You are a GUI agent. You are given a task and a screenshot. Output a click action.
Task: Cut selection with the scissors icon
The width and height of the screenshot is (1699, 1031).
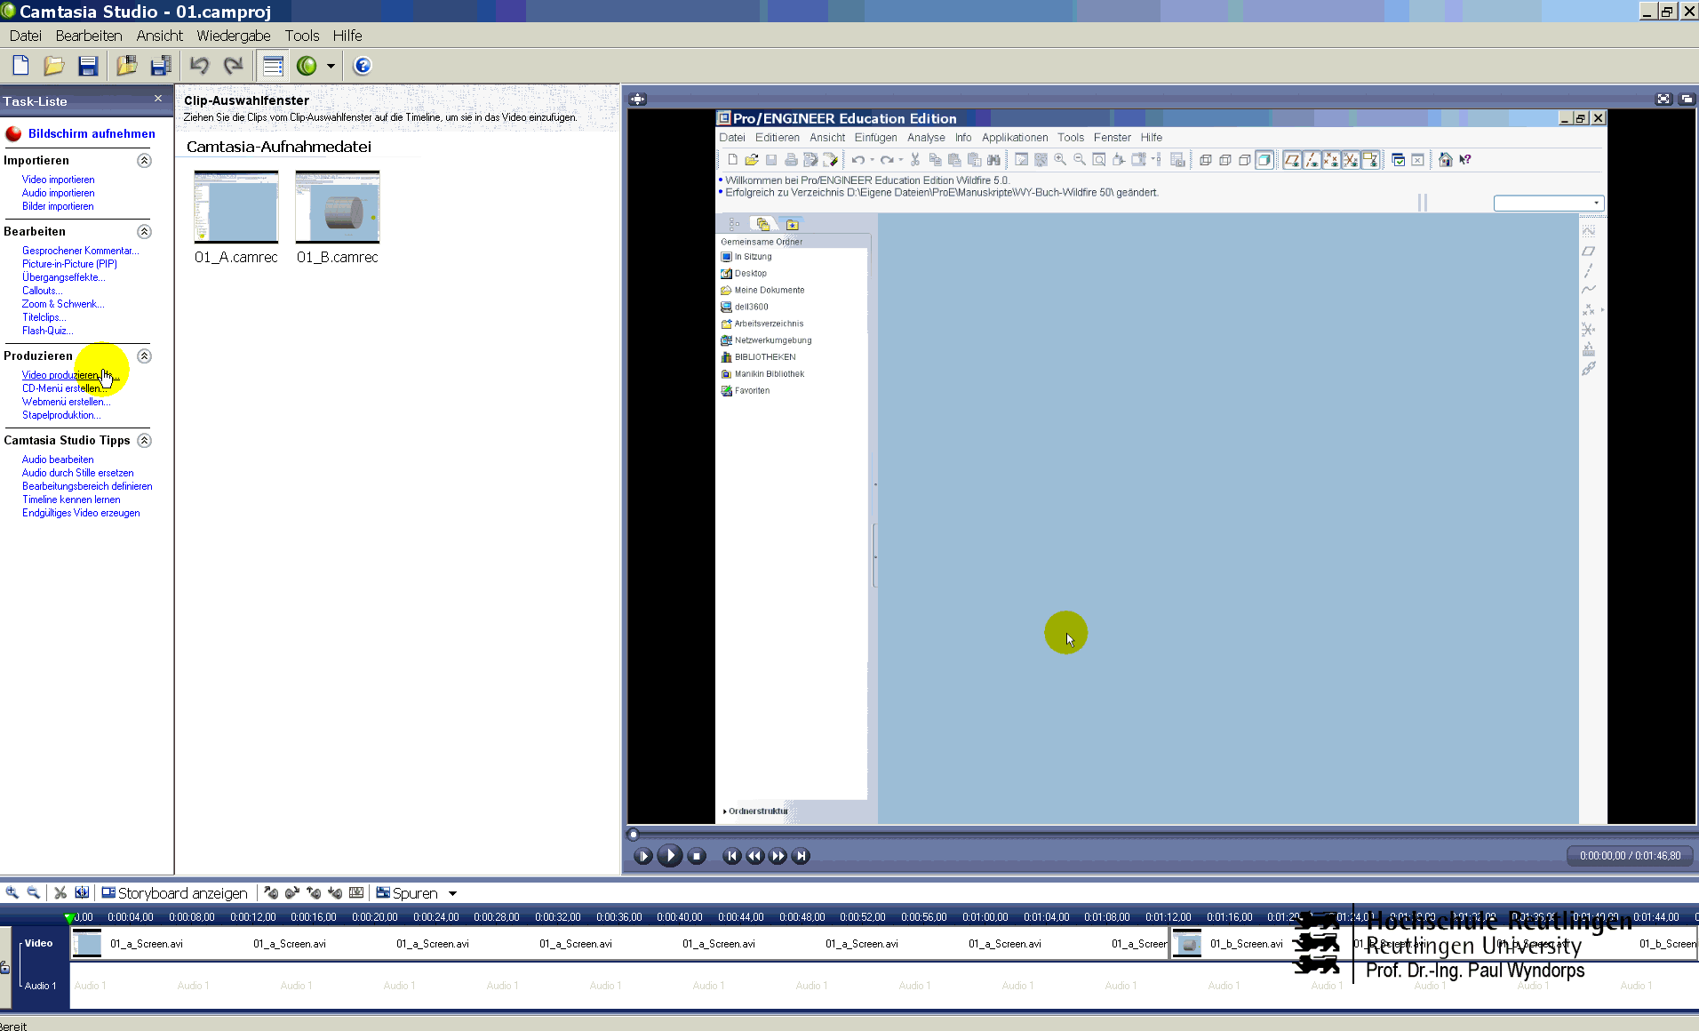coord(60,892)
